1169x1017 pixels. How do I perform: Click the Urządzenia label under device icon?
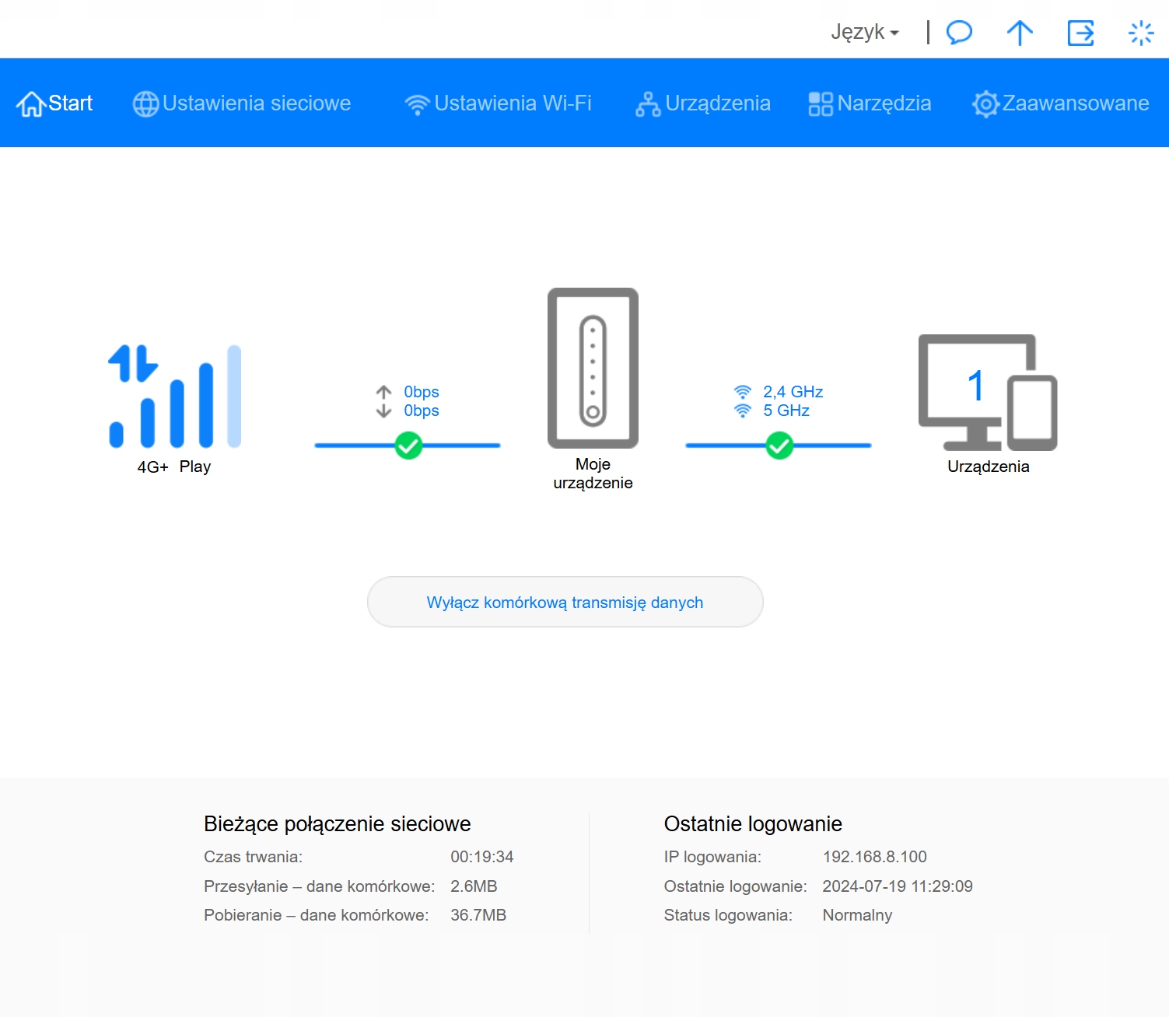point(988,467)
